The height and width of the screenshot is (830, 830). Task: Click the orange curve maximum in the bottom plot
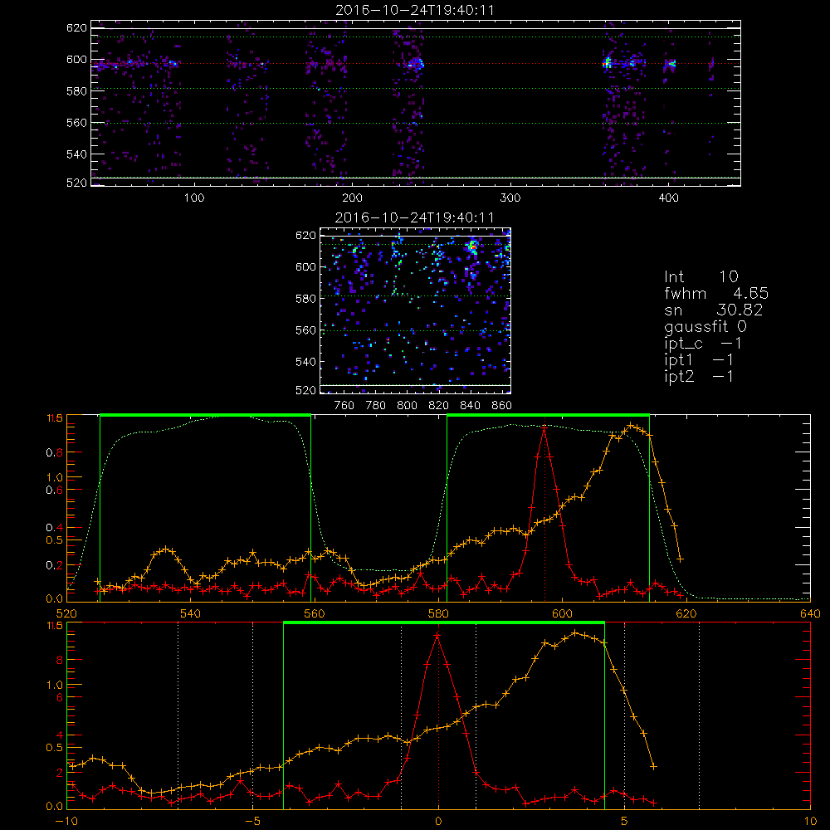(575, 632)
